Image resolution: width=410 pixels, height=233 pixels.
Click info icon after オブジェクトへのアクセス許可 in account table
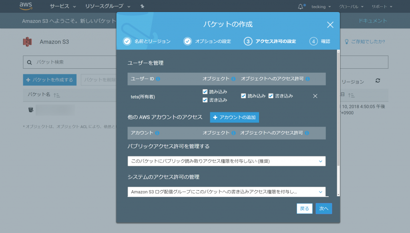[x=307, y=133]
